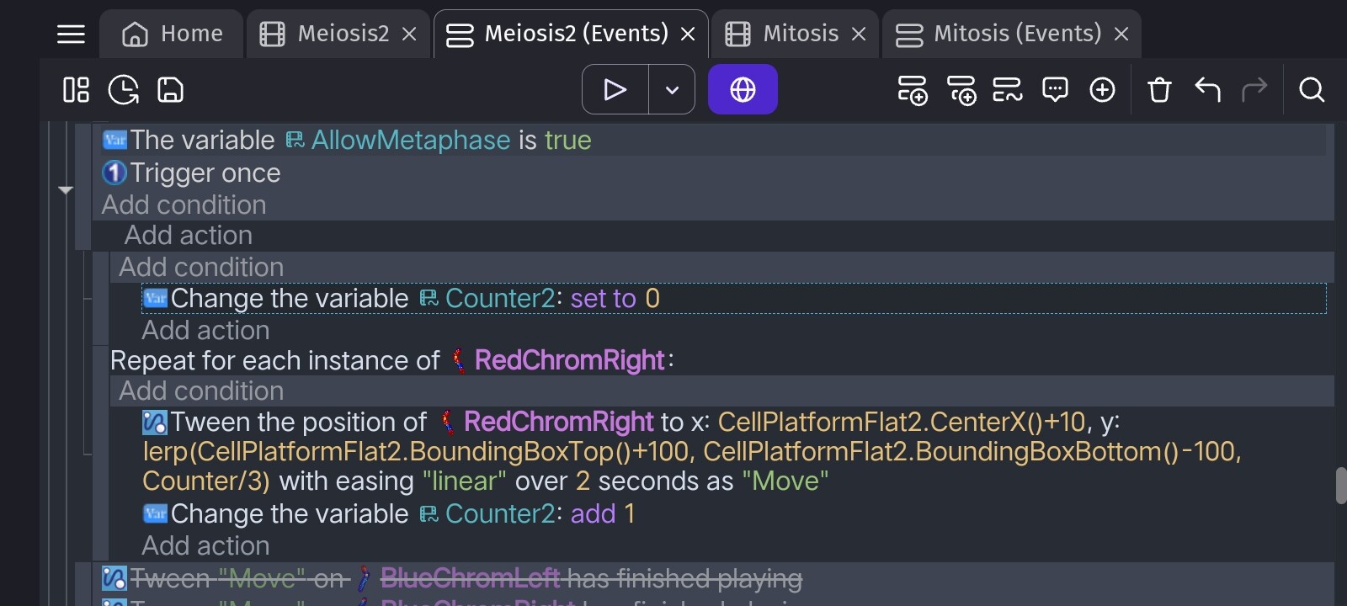1347x606 pixels.
Task: Click Add action below Counter2 add 1
Action: click(205, 545)
